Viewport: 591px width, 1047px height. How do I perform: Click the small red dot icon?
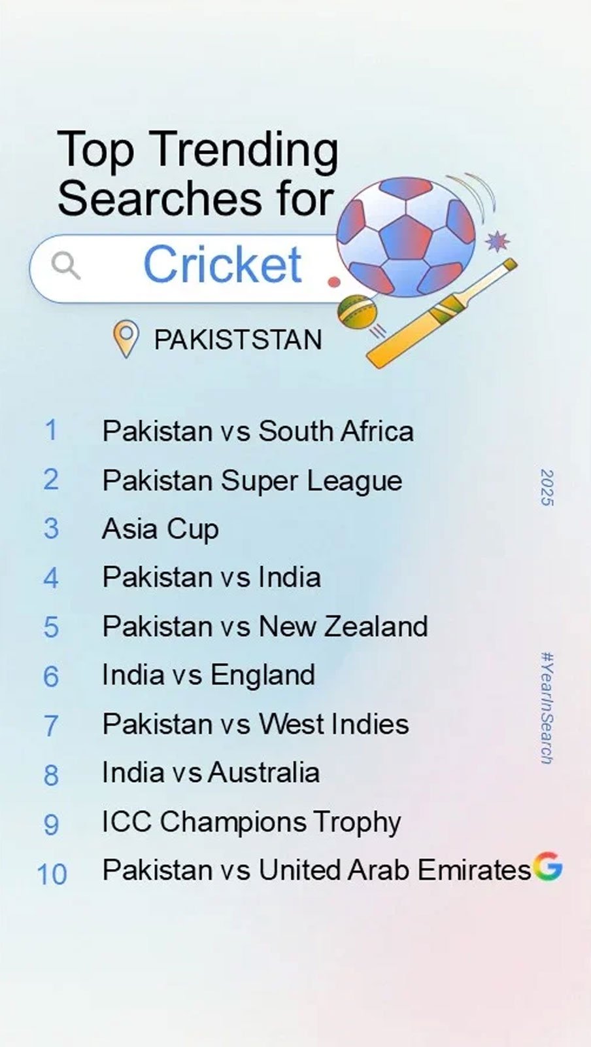coord(334,283)
